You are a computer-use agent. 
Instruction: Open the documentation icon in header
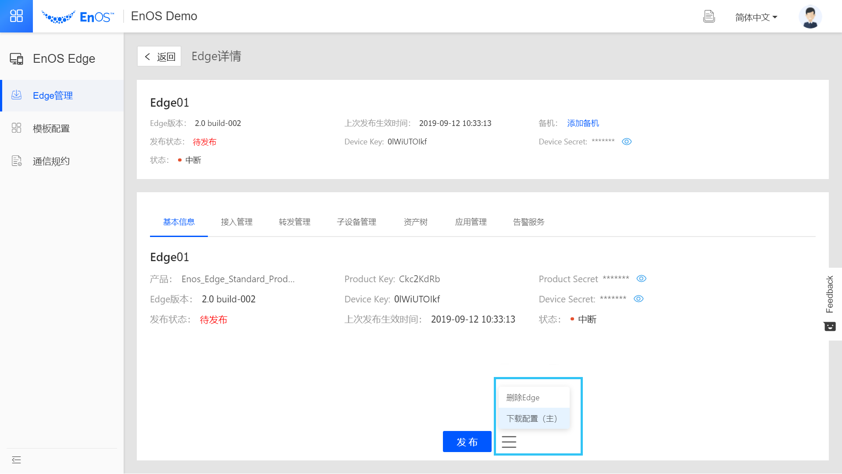(709, 17)
